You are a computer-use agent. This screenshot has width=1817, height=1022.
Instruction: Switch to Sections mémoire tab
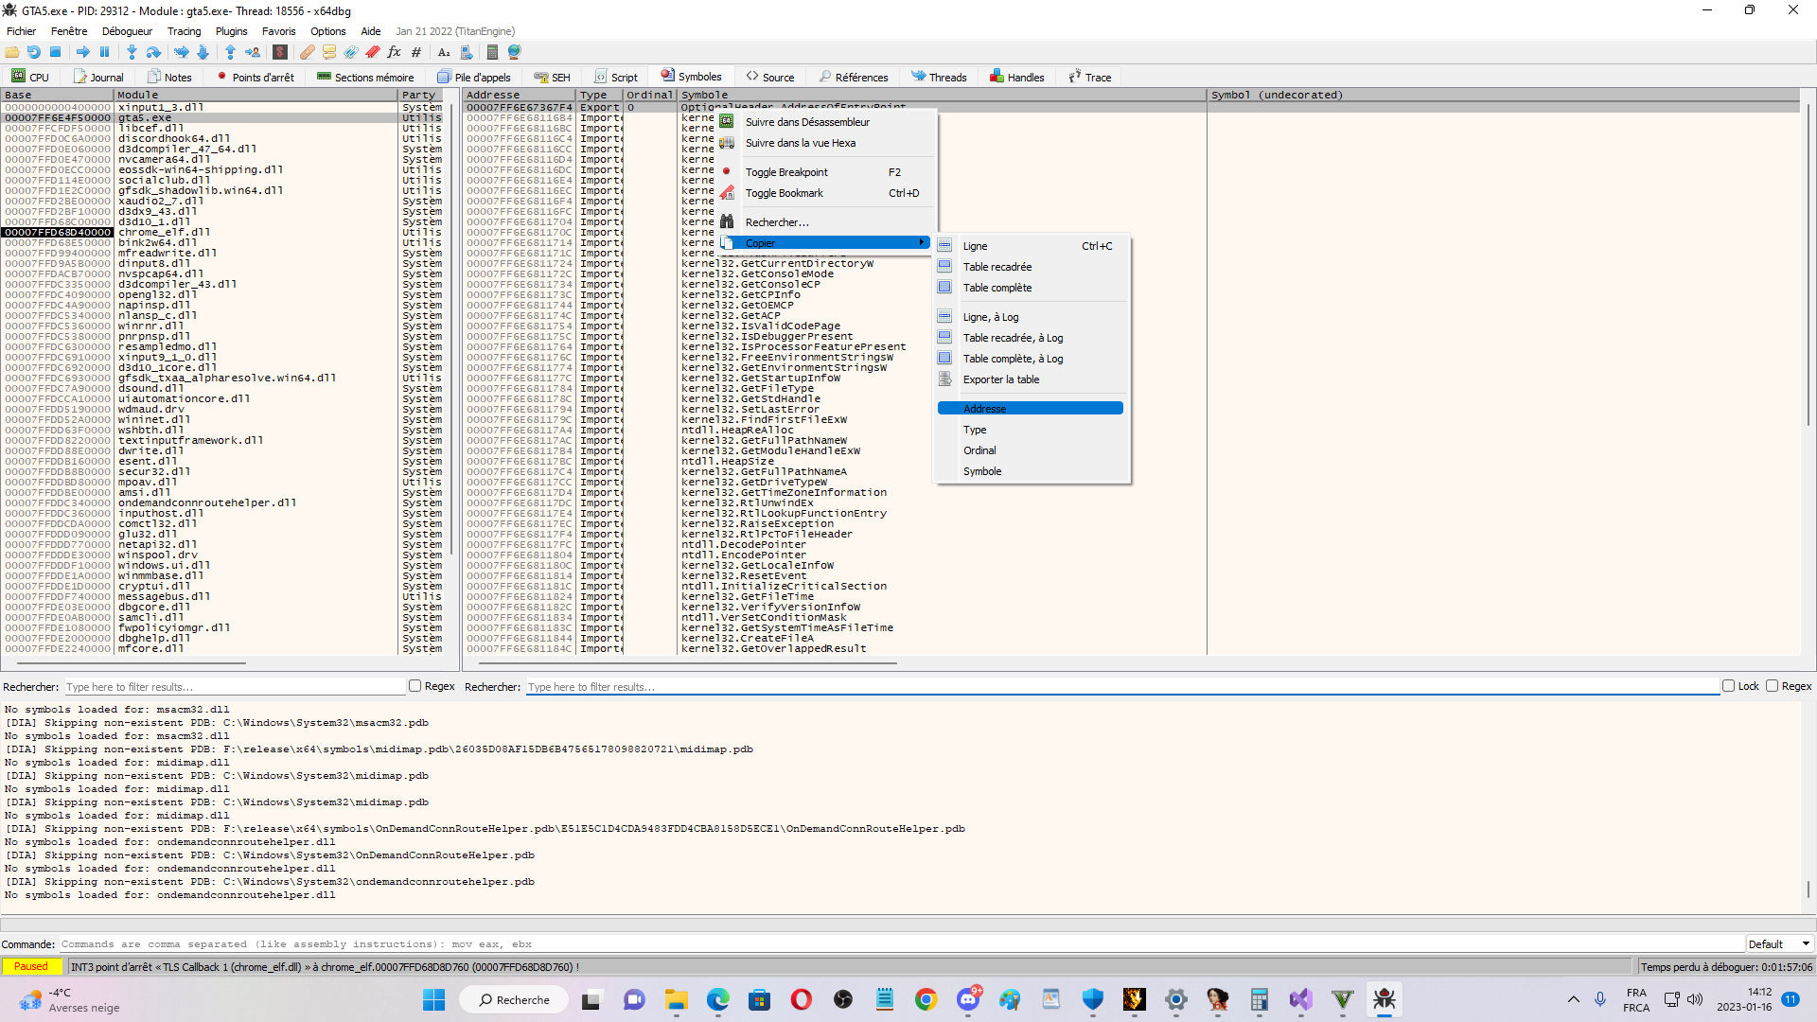coord(365,77)
